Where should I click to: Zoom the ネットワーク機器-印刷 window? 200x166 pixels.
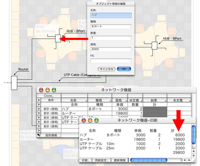[x=97, y=120]
